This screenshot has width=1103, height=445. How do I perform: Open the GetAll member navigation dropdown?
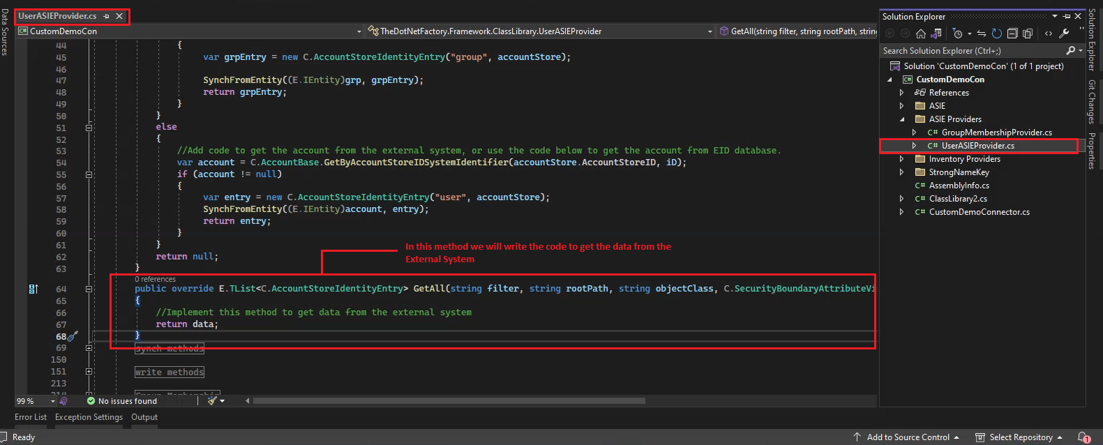pyautogui.click(x=798, y=31)
